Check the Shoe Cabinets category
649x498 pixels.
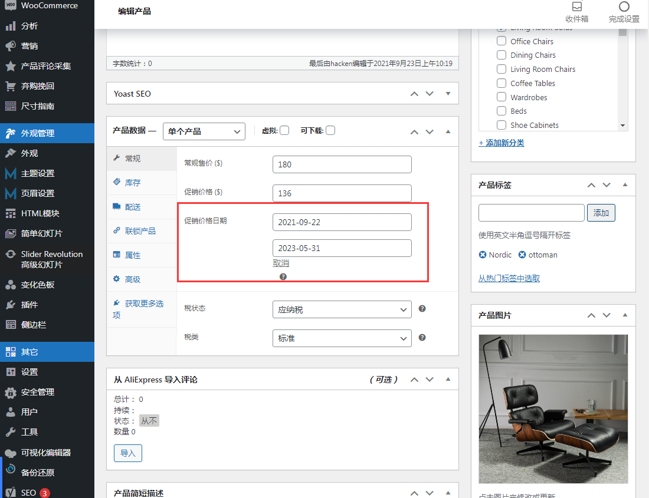pos(501,125)
